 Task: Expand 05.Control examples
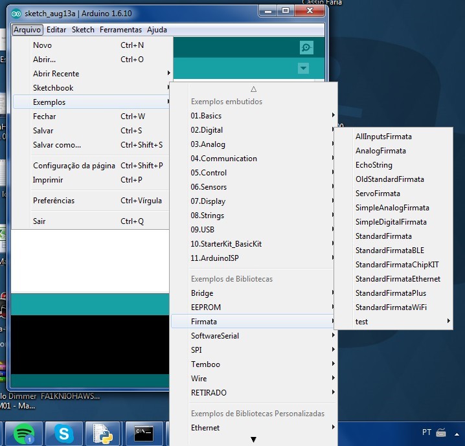click(254, 172)
